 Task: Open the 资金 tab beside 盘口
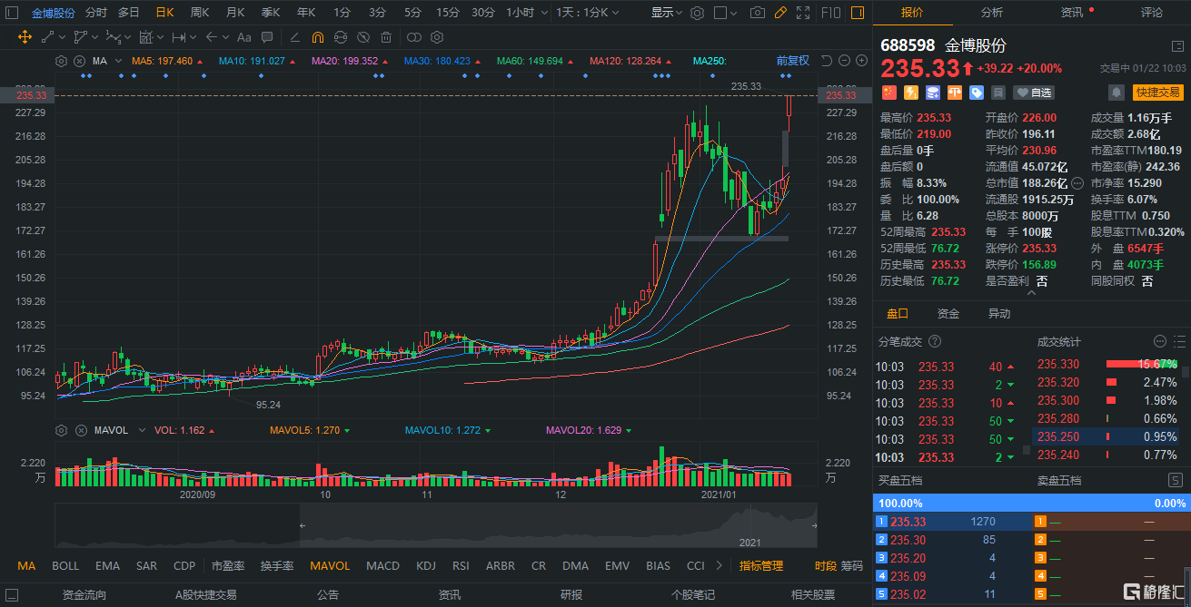(x=948, y=314)
